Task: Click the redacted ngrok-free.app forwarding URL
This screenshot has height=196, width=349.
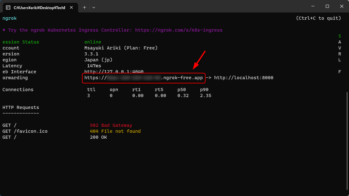Action: tap(144, 78)
